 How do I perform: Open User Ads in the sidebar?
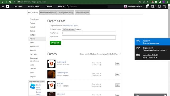(33, 54)
